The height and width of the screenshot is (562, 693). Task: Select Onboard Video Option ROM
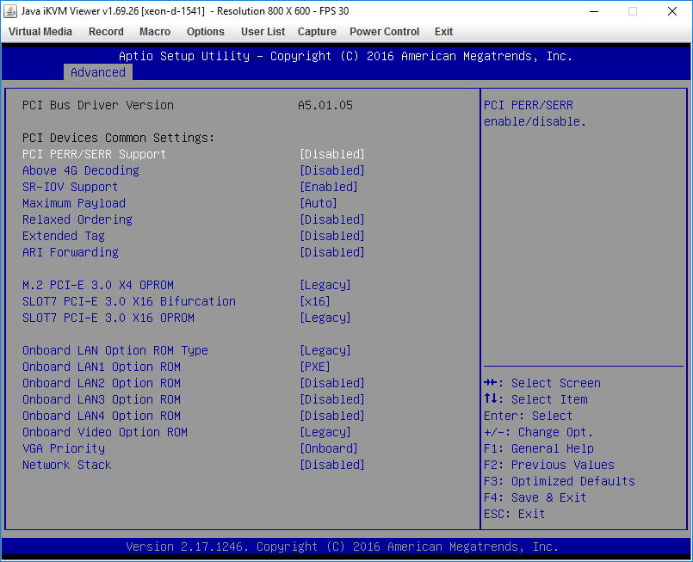pyautogui.click(x=105, y=432)
